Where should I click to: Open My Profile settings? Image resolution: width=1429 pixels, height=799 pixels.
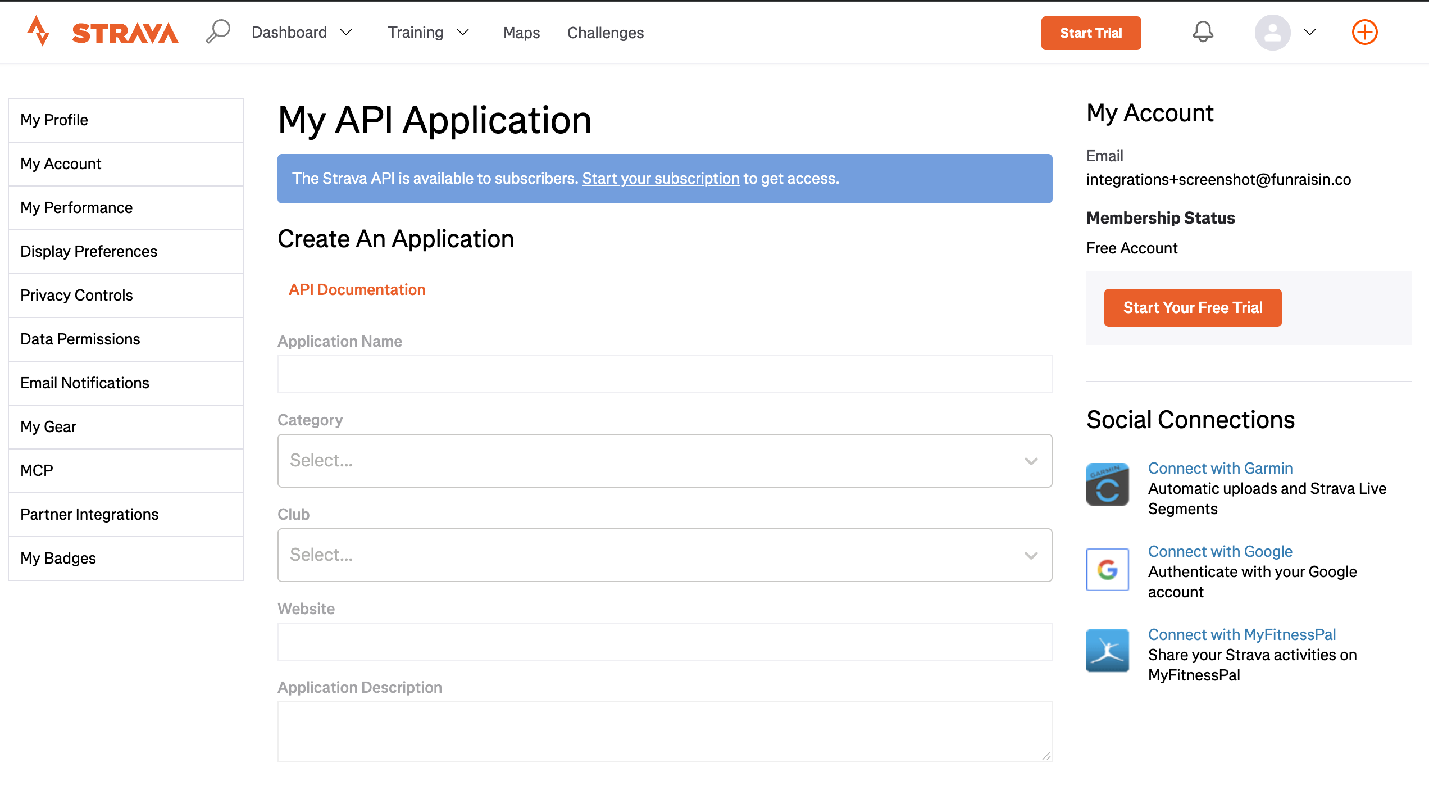coord(126,120)
